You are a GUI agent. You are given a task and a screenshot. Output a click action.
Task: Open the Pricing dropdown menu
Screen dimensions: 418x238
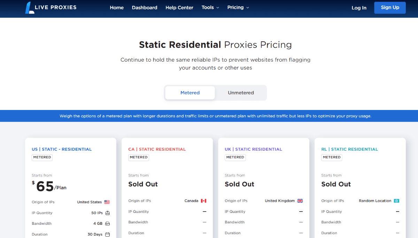click(x=238, y=8)
